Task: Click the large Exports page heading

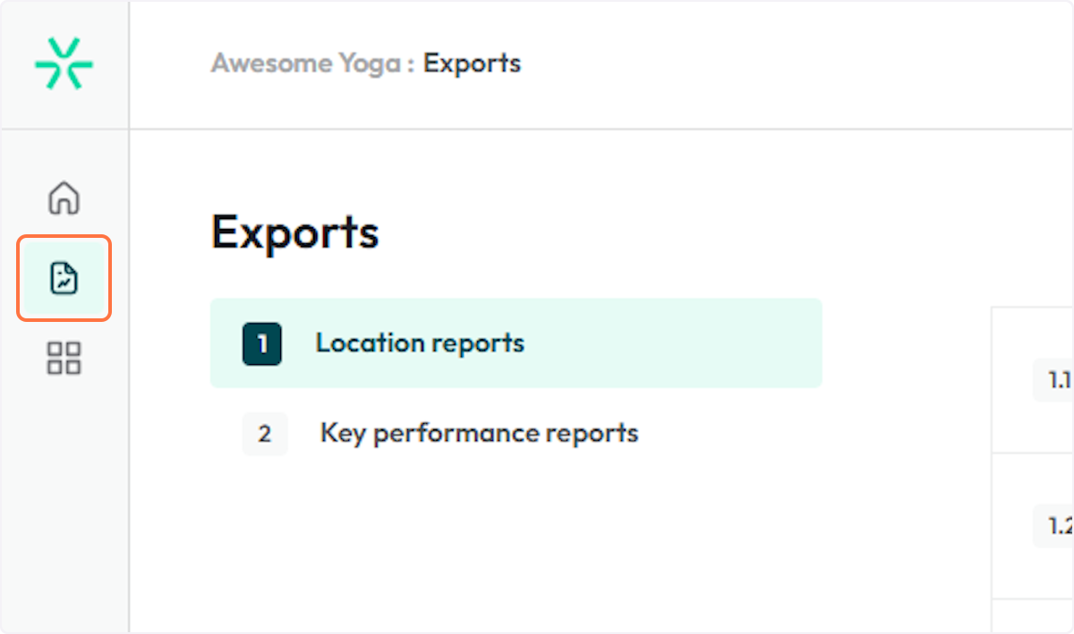Action: [x=294, y=232]
